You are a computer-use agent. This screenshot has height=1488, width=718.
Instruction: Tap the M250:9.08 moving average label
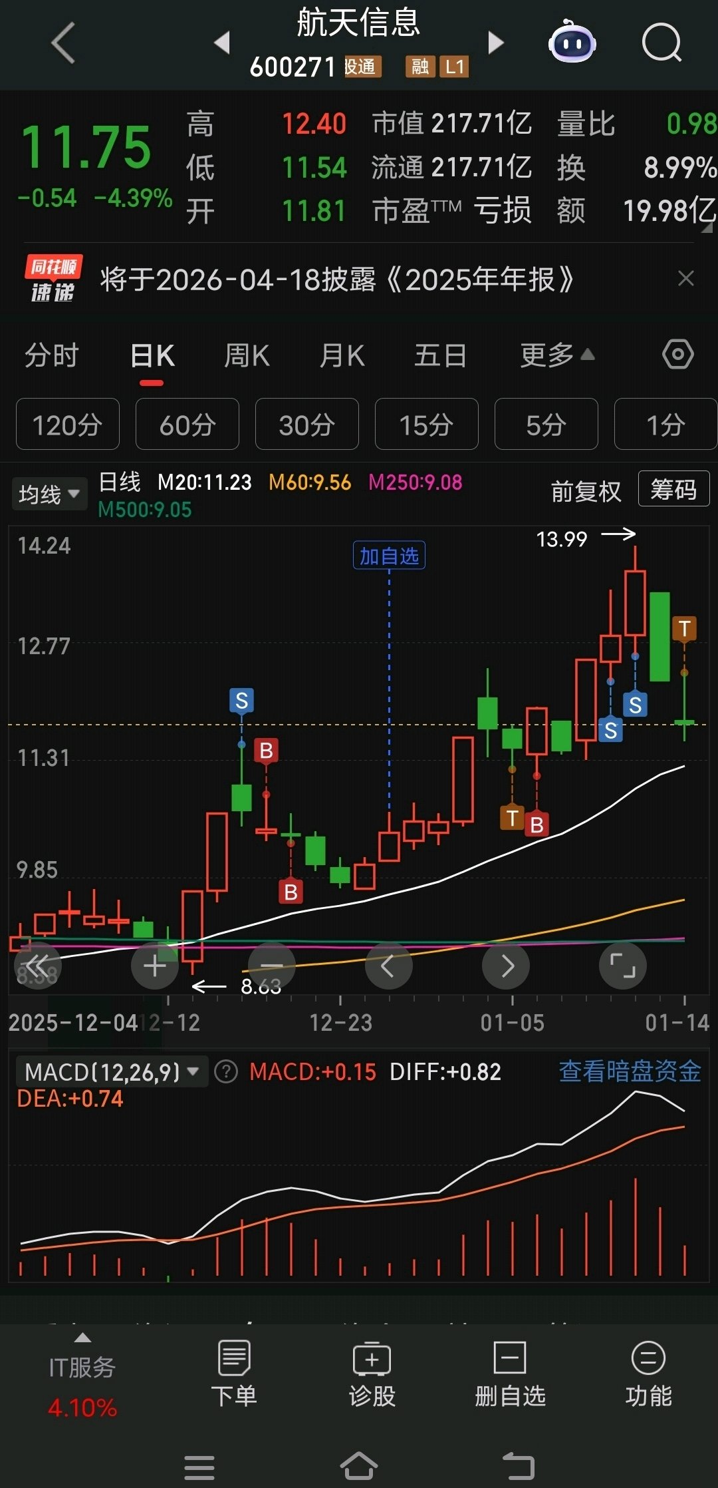point(416,482)
